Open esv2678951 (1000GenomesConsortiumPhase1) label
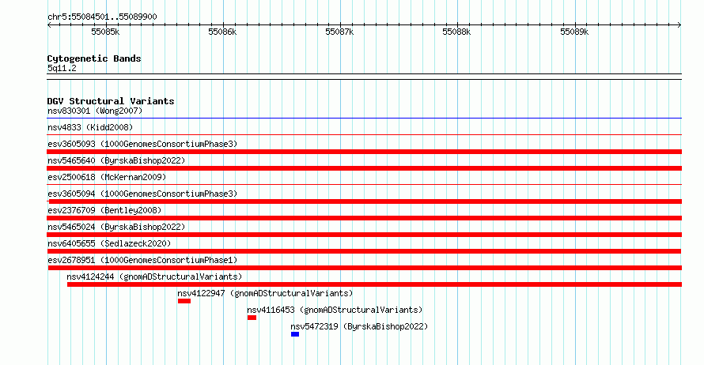Screen dimensions: 704x365 142,260
